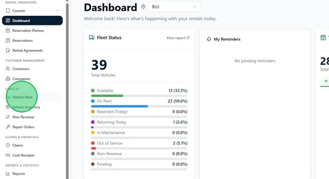Click the location pin icon beside Dashboard
The image size is (329, 179).
(x=143, y=7)
